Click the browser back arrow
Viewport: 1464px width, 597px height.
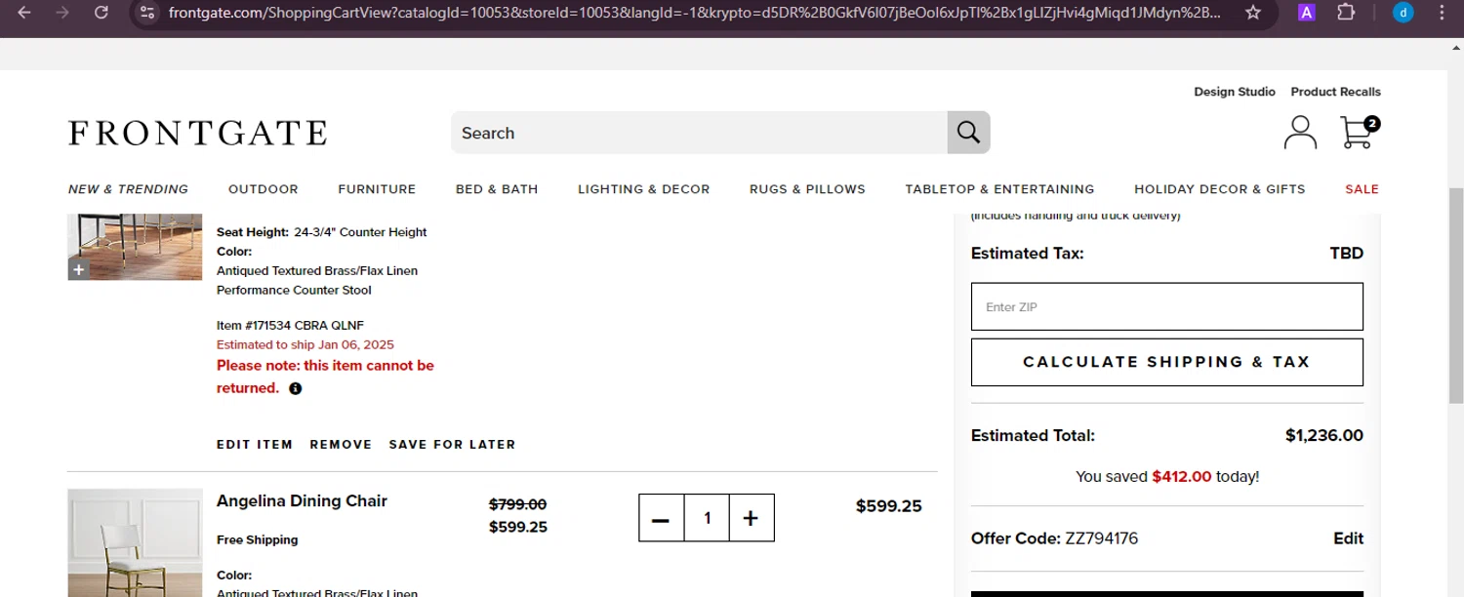pos(24,13)
